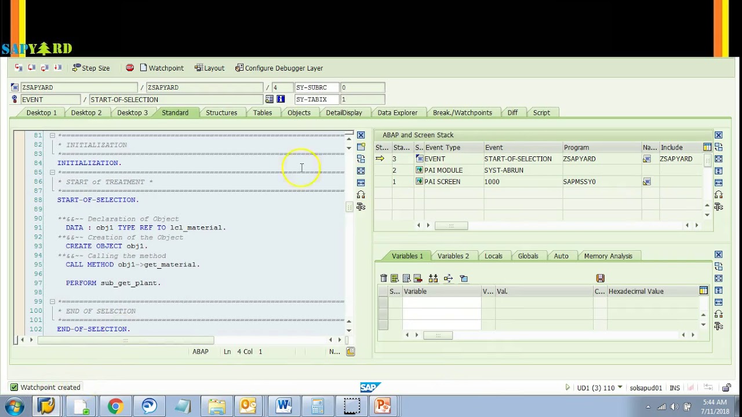The image size is (742, 417).
Task: Switch to the Desktop 2 tab
Action: [x=86, y=112]
